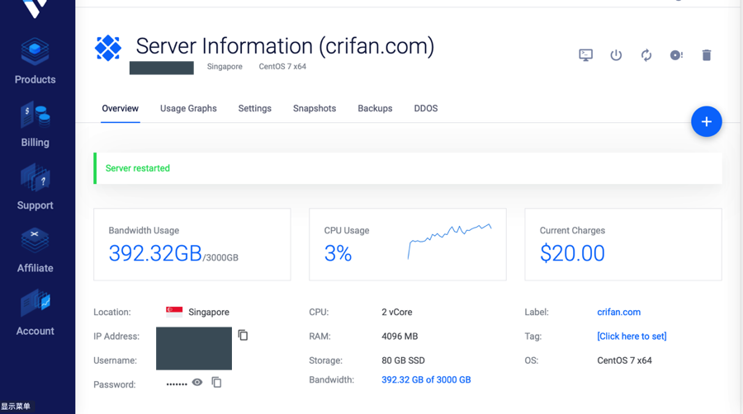Switch to the Snapshots tab
The height and width of the screenshot is (414, 743).
tap(315, 109)
